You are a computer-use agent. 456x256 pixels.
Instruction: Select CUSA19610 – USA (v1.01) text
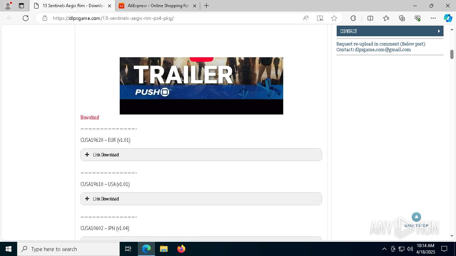tap(105, 184)
